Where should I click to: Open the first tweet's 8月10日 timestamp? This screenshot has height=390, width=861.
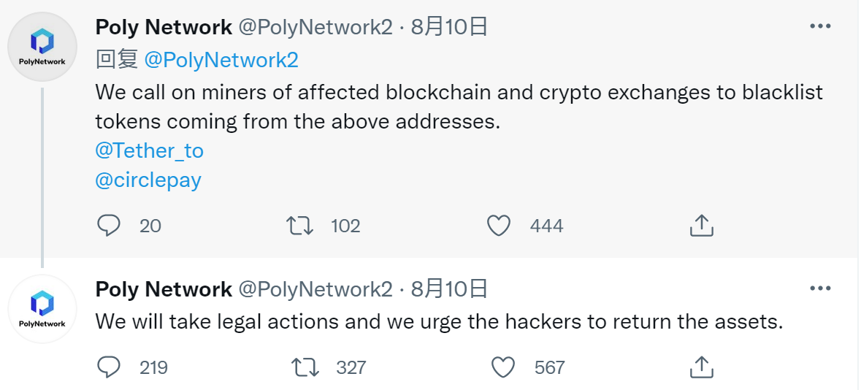coord(449,27)
